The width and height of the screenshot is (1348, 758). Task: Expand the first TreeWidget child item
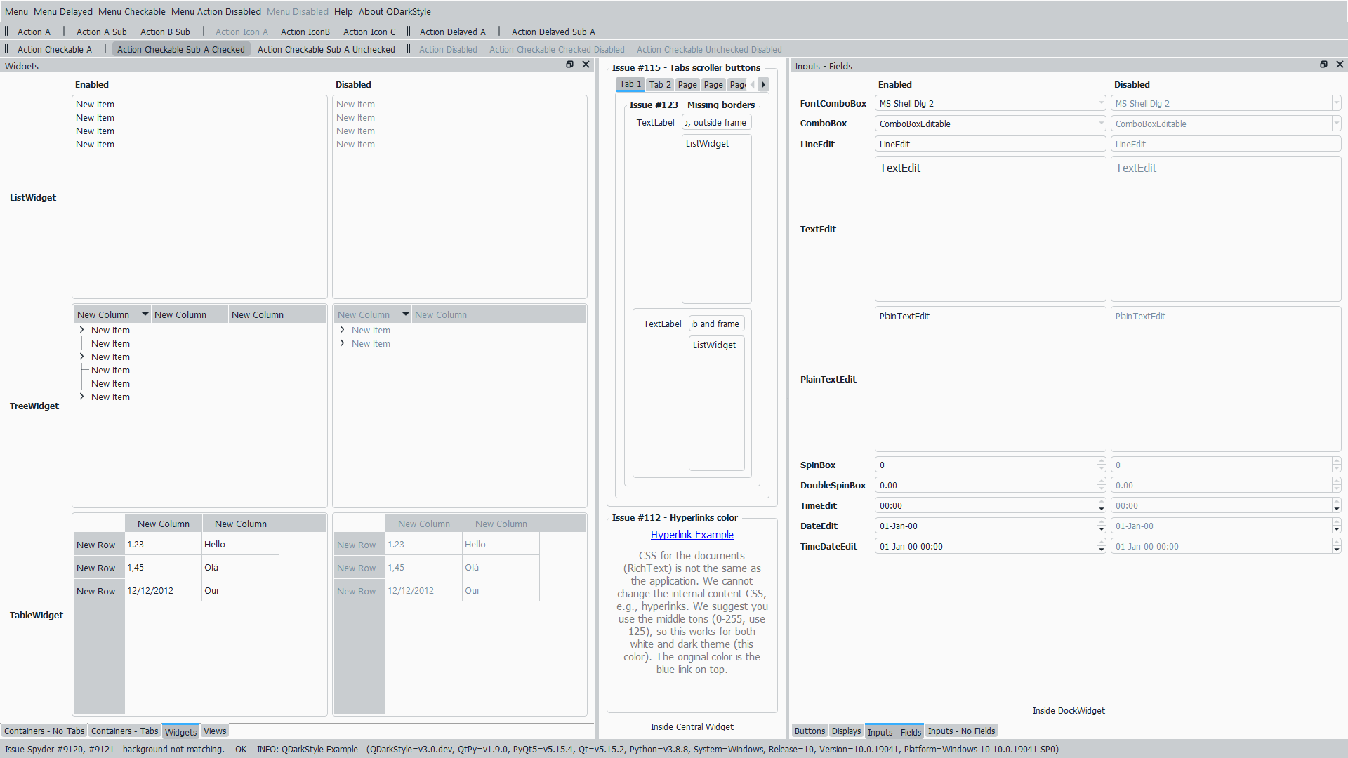pyautogui.click(x=81, y=329)
